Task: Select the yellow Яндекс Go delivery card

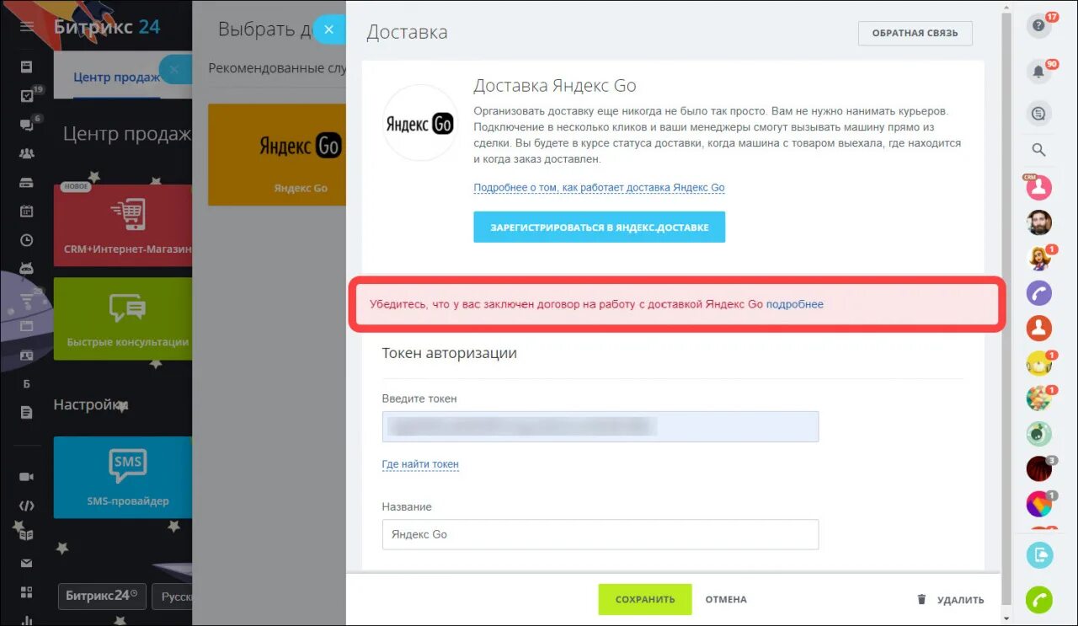Action: pos(277,154)
